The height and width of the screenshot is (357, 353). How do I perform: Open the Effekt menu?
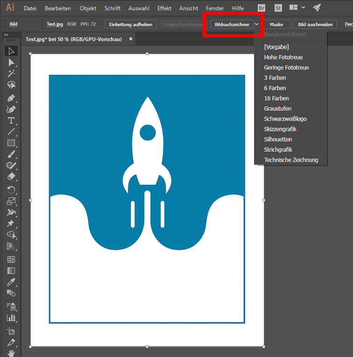[x=164, y=8]
